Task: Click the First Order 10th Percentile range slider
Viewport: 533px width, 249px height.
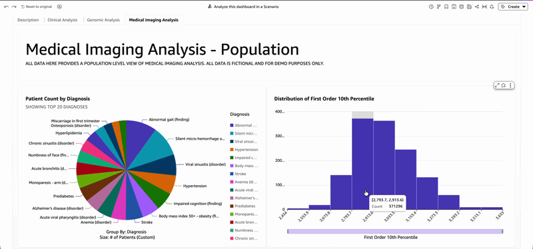Action: pyautogui.click(x=395, y=231)
